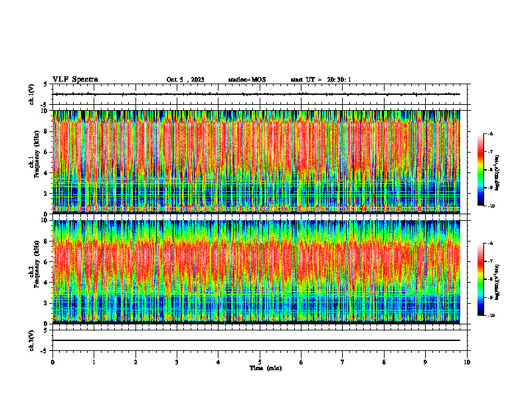
Task: Click the log(PSD) label beside ch.1 color bar
Action: (x=497, y=173)
